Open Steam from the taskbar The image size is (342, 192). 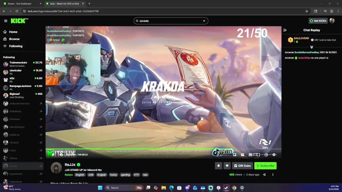pyautogui.click(x=226, y=188)
